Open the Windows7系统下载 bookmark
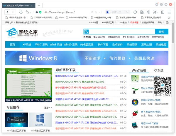The image size is (176, 136). pos(77,17)
